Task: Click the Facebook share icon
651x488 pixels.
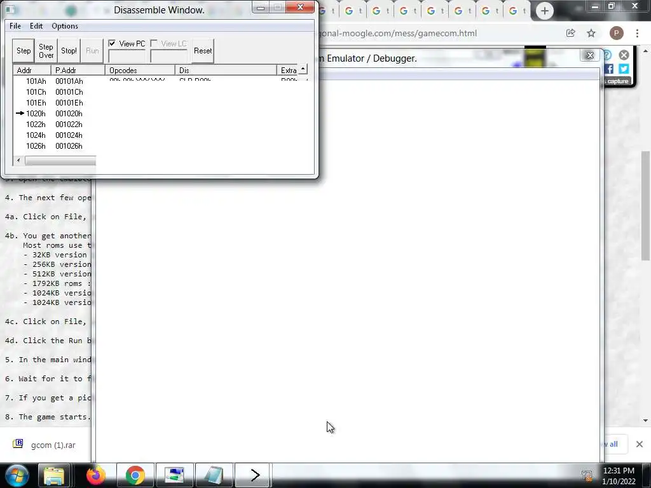Action: click(609, 69)
